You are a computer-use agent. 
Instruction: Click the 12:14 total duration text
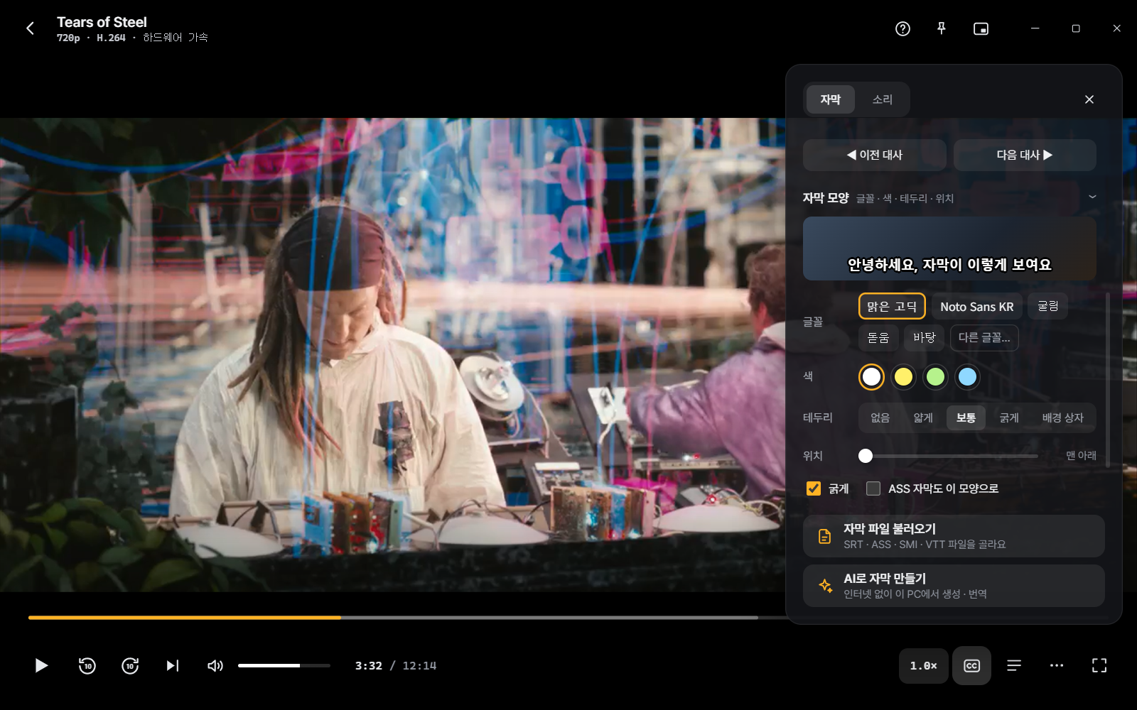pyautogui.click(x=419, y=665)
